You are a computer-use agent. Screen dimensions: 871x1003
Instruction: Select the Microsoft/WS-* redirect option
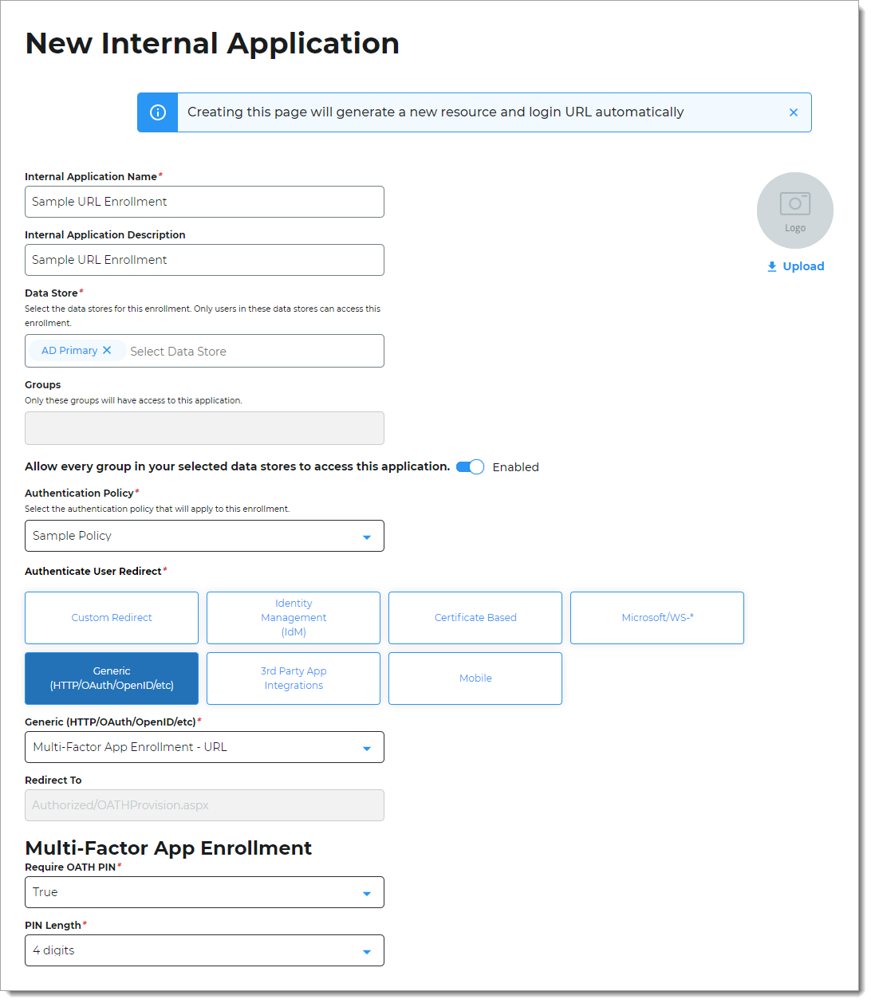click(x=656, y=617)
